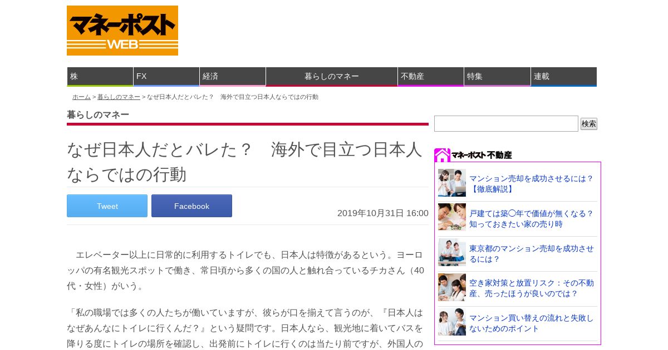The height and width of the screenshot is (350, 668).
Task: Click breadcrumb text なぜ日本人だとバレた？ 海外で目立つ
Action: (233, 97)
